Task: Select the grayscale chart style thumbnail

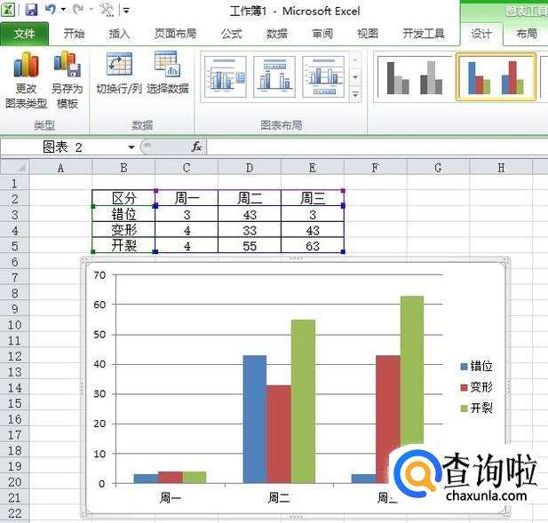Action: pos(414,77)
